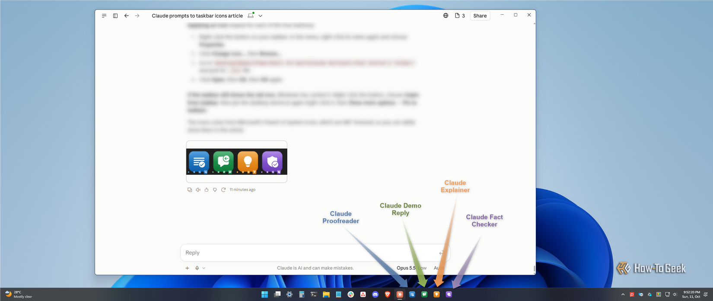Open the PowerToys-style colorful tray icon

[x=659, y=295]
